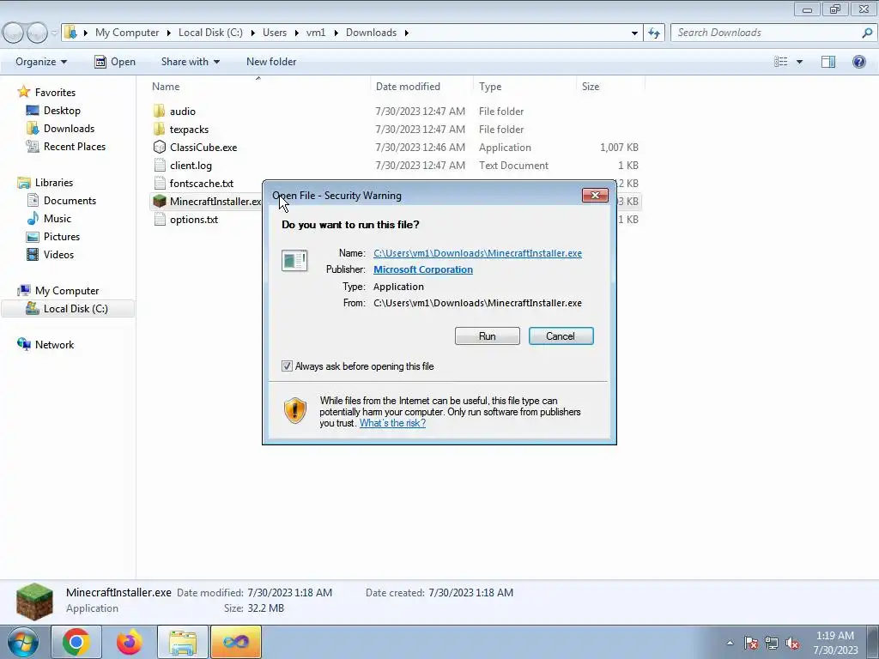Open the Microsoft Corporation publisher link
The width and height of the screenshot is (879, 659).
[x=423, y=269]
